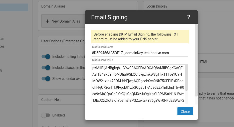Disable the Include aliases switch

46,68
